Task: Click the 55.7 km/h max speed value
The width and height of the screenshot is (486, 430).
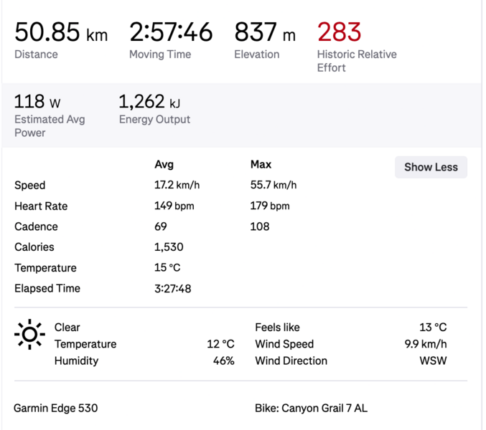Action: pyautogui.click(x=274, y=185)
